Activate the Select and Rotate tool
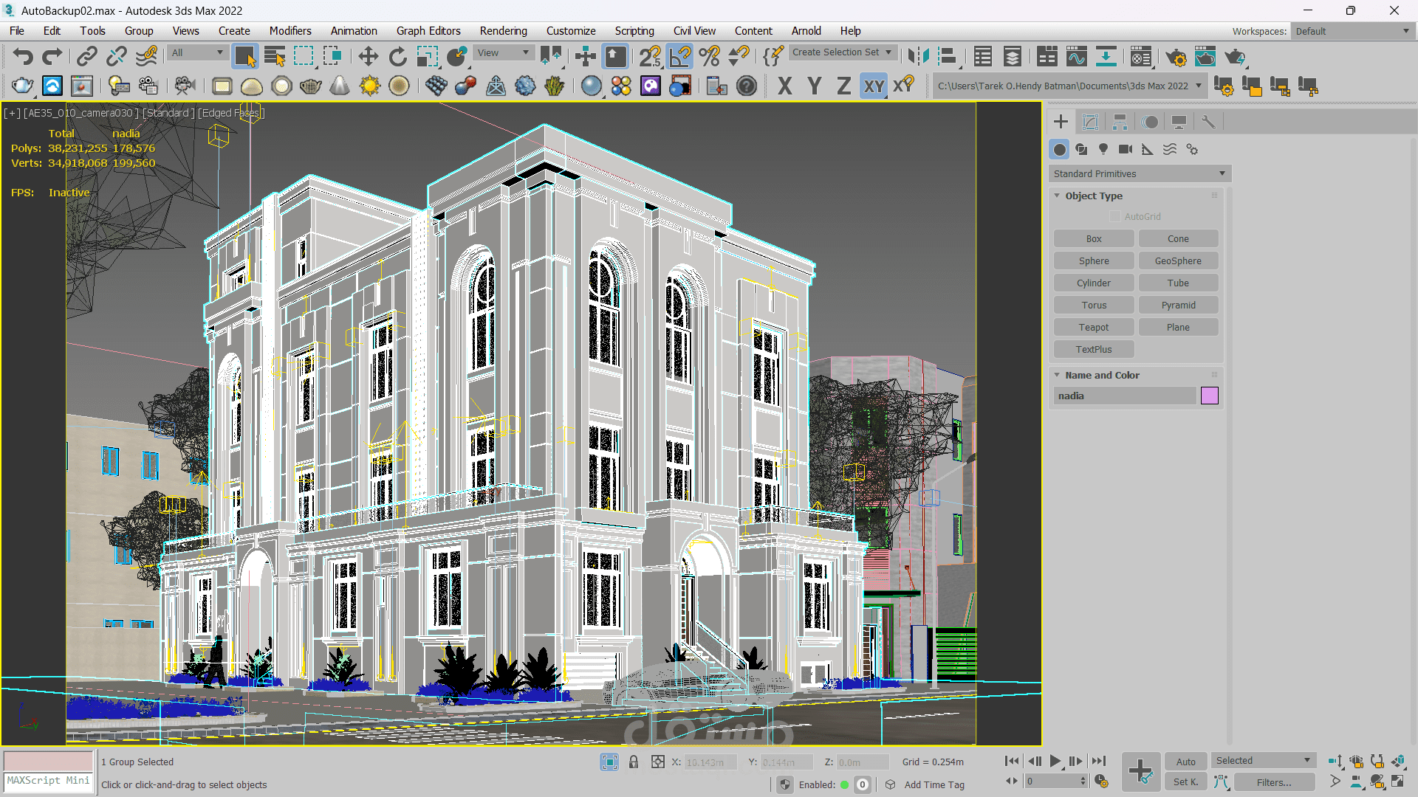This screenshot has height=797, width=1418. tap(397, 57)
